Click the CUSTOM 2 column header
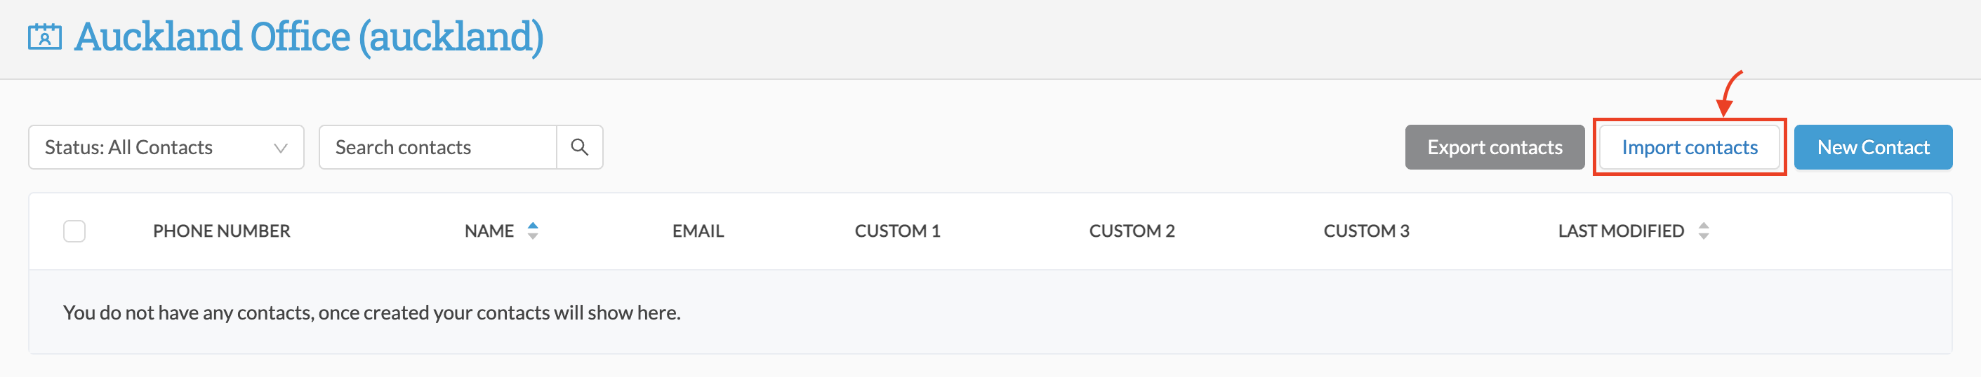Viewport: 1981px width, 377px height. tap(1132, 231)
